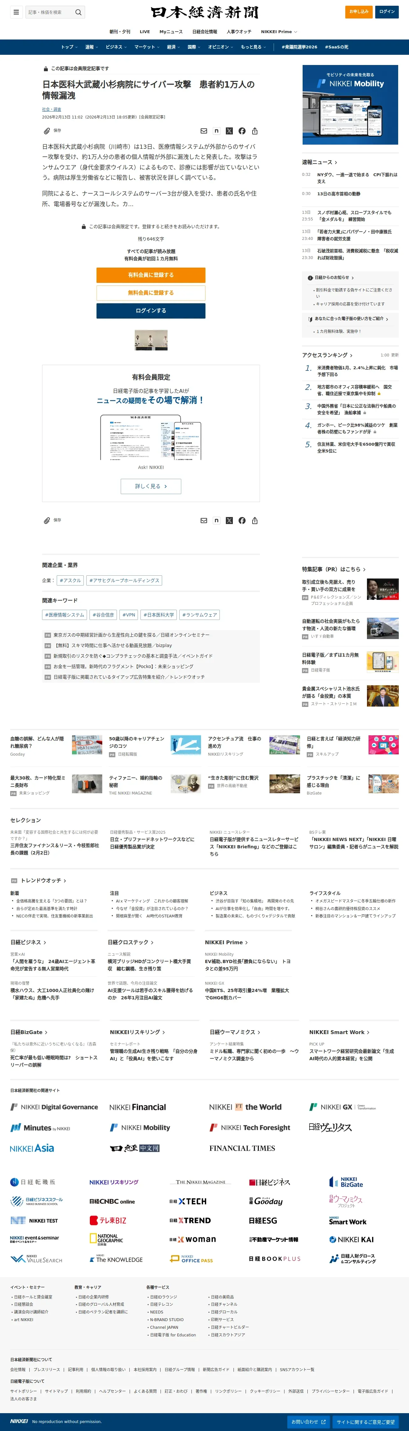Open the National Geographic logo link
This screenshot has width=409, height=1431.
click(107, 1239)
